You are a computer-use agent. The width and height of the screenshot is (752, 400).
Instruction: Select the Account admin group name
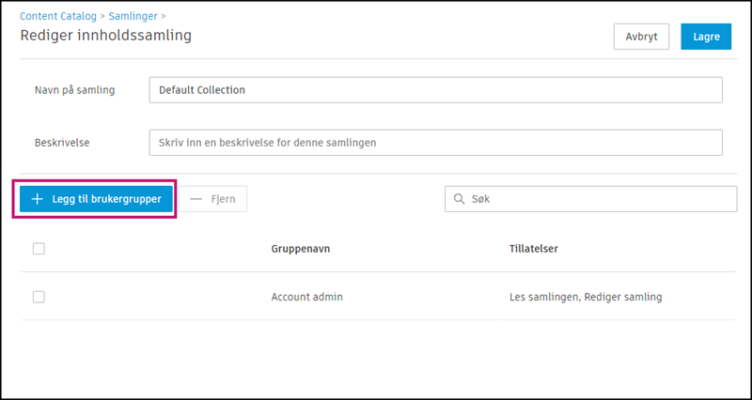(x=306, y=297)
